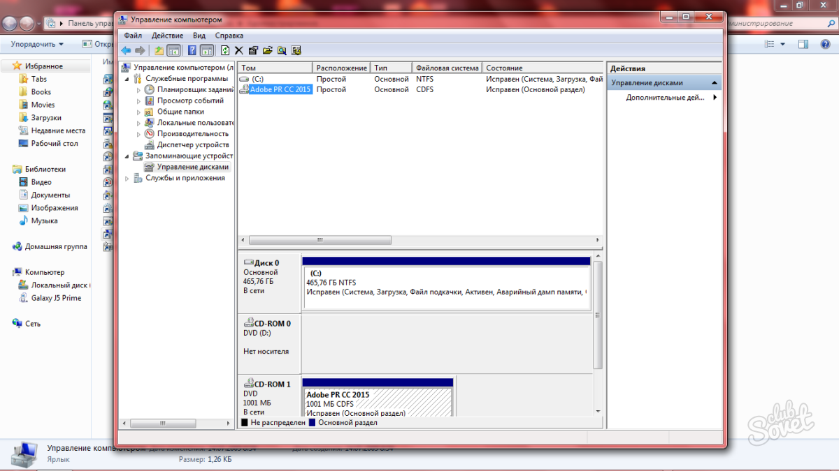Image resolution: width=839 pixels, height=471 pixels.
Task: Expand the Планировщик заданий tree node
Action: pyautogui.click(x=138, y=90)
